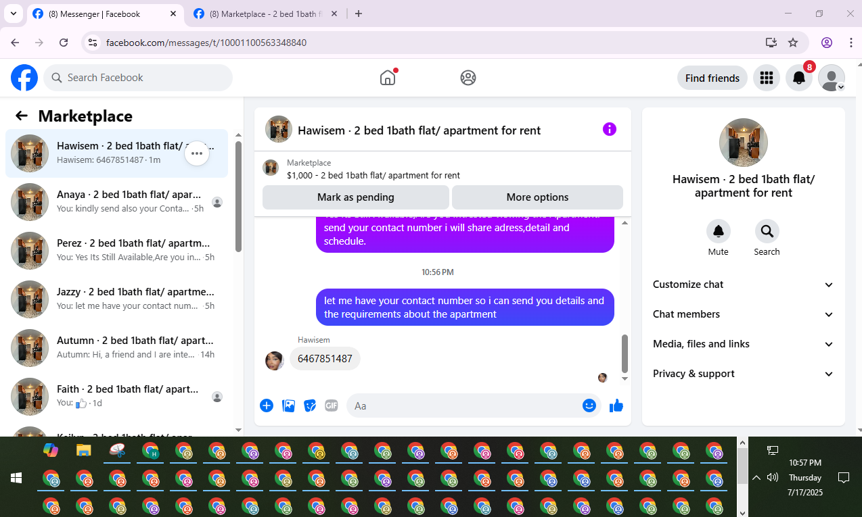Mute this chat with the bell icon
Viewport: 862px width, 517px height.
[x=719, y=232]
